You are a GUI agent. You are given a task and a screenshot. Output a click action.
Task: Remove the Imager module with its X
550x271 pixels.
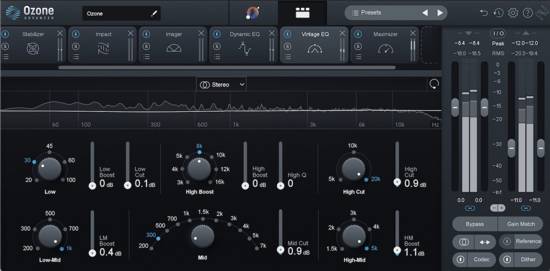(x=201, y=33)
